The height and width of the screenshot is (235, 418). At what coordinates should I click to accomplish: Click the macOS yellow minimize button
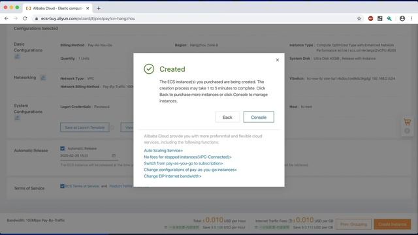pyautogui.click(x=12, y=7)
